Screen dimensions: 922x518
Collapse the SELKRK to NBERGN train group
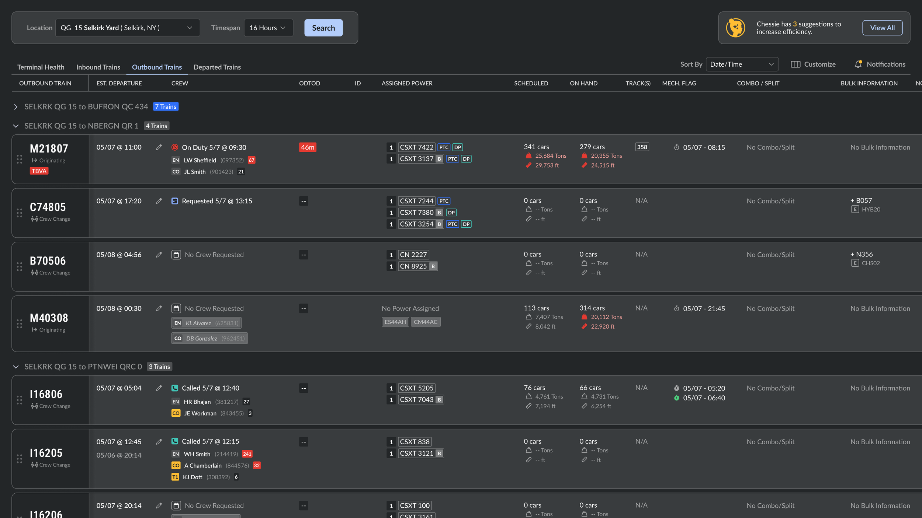tap(16, 126)
